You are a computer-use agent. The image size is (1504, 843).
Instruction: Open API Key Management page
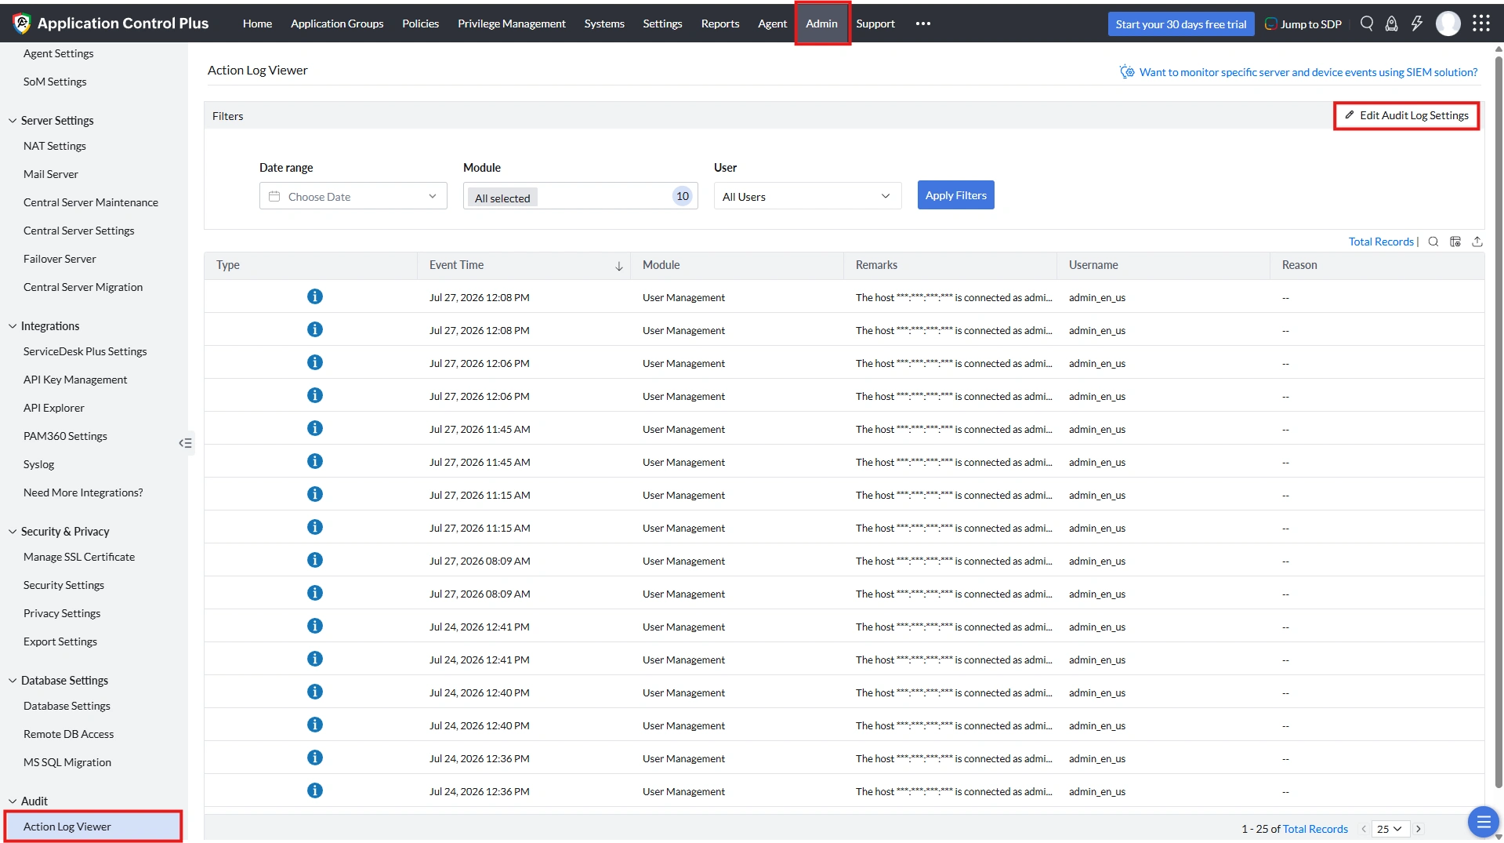point(75,380)
